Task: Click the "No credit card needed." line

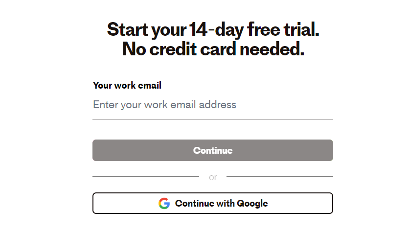Action: [x=213, y=49]
